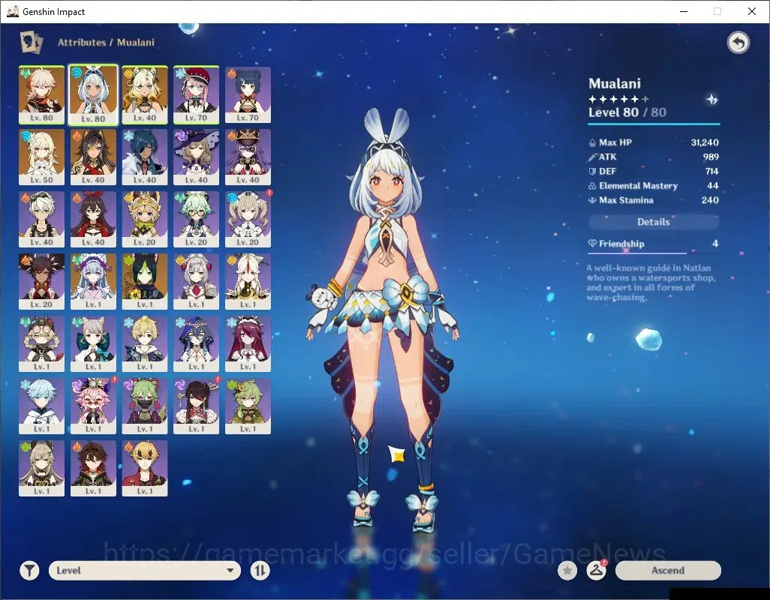Select Collei portrait at Lv. 1
This screenshot has height=600, width=770.
tap(248, 406)
